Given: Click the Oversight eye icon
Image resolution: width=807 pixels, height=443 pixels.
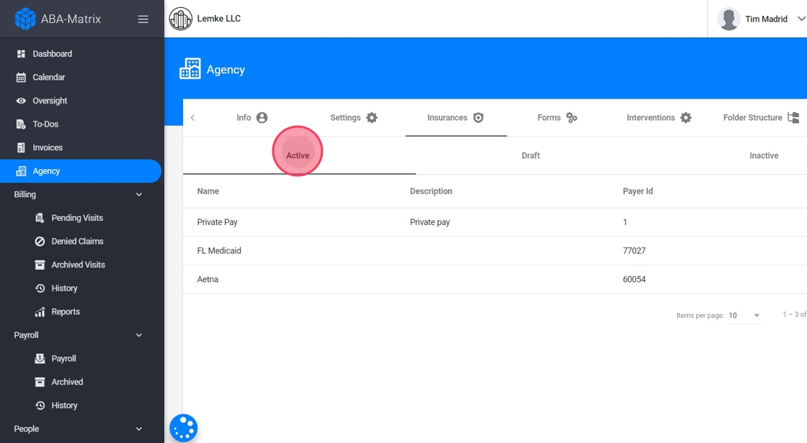Looking at the screenshot, I should pyautogui.click(x=21, y=101).
